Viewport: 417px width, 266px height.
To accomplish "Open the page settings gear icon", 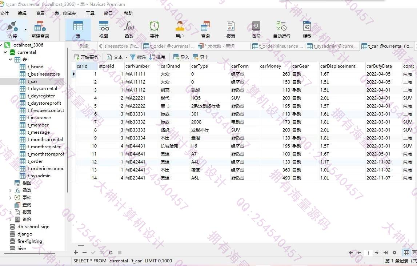I will (x=394, y=253).
